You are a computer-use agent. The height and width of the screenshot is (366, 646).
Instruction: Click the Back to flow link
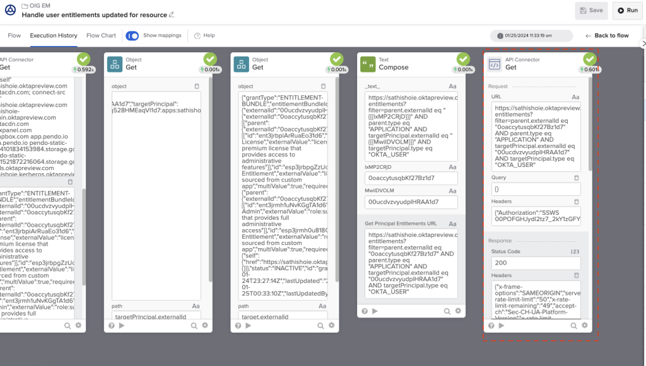click(x=608, y=35)
